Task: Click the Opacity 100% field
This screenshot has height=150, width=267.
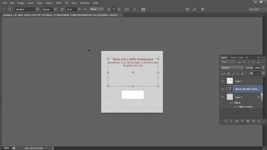Action: pyautogui.click(x=258, y=67)
